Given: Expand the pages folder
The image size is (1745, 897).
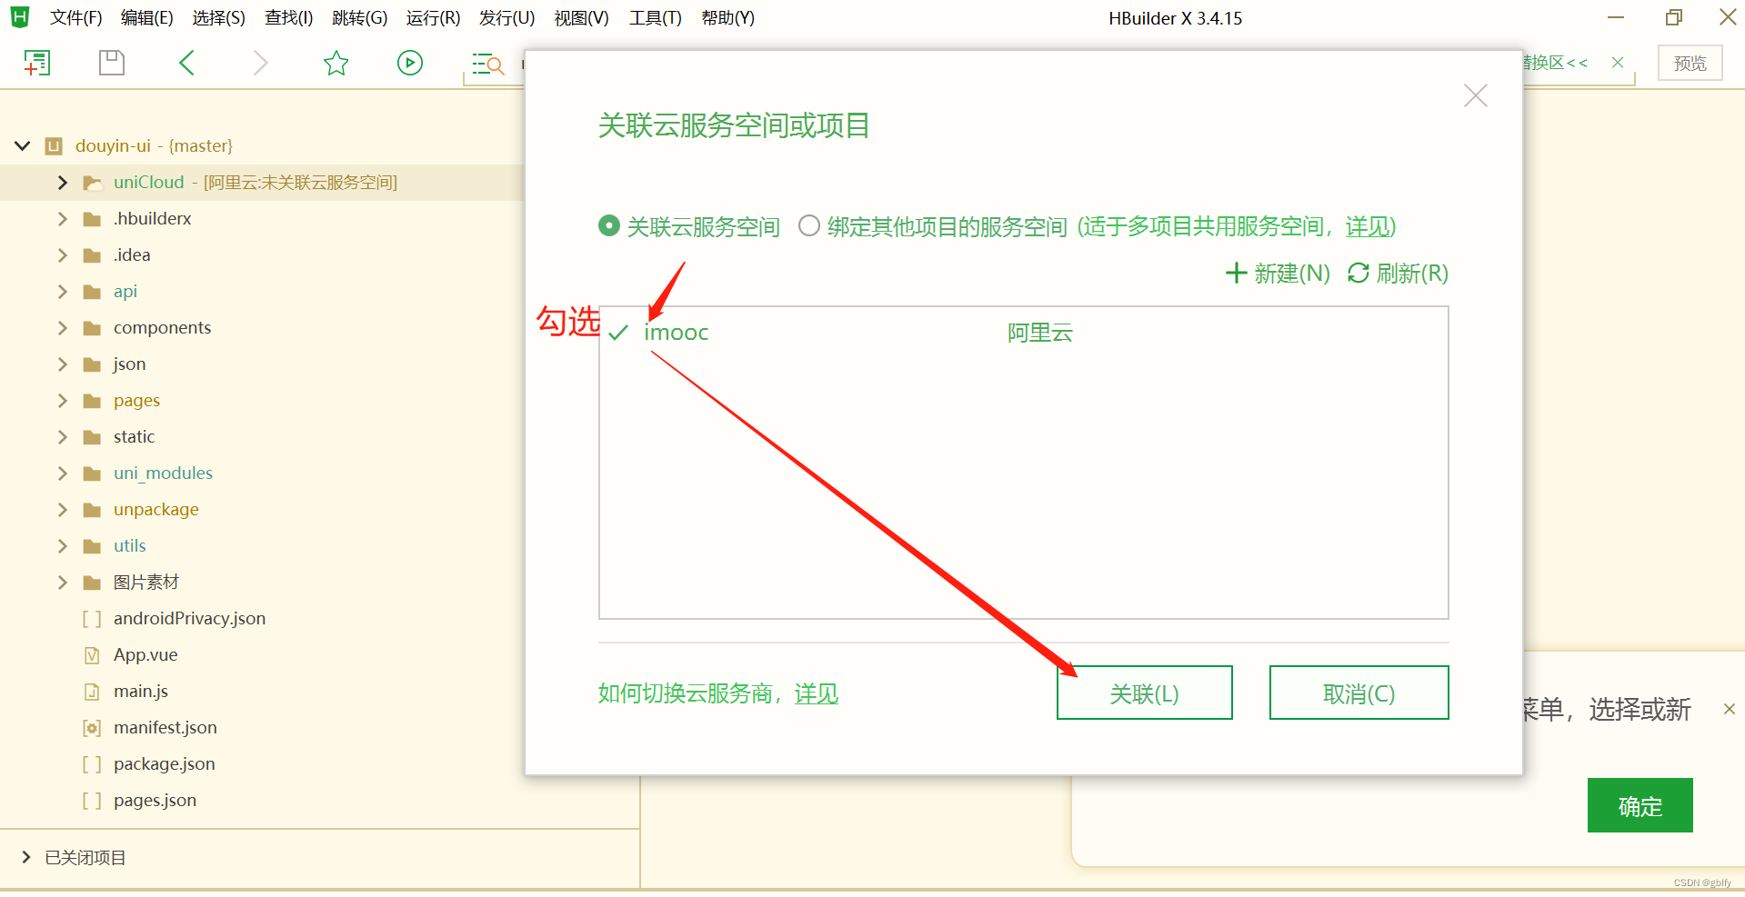Looking at the screenshot, I should (62, 401).
